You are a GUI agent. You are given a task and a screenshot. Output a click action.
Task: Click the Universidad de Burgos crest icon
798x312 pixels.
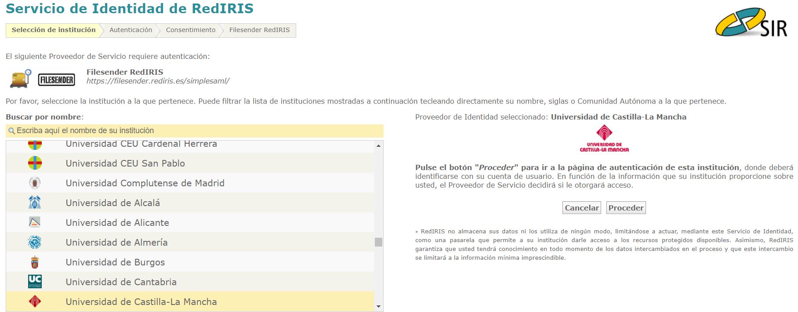pyautogui.click(x=35, y=262)
